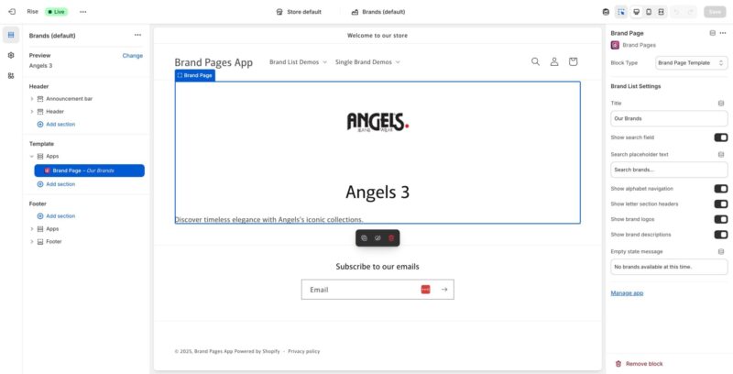The image size is (733, 374).
Task: Click the storefront search magnifier icon
Action: coord(536,61)
